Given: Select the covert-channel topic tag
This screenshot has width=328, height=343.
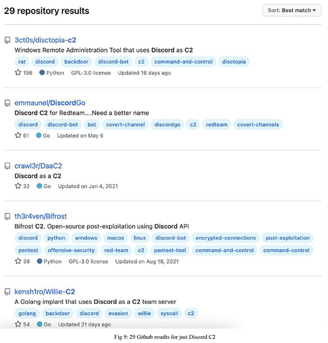Looking at the screenshot, I should pyautogui.click(x=125, y=125).
